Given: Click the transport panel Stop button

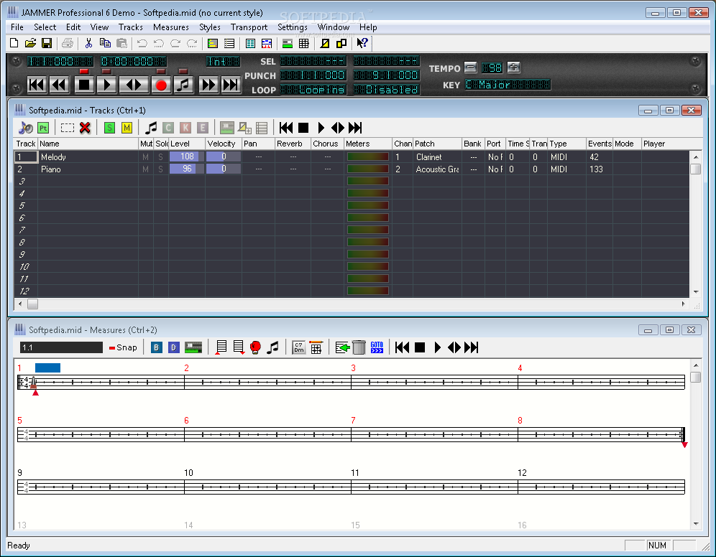Looking at the screenshot, I should [x=83, y=85].
